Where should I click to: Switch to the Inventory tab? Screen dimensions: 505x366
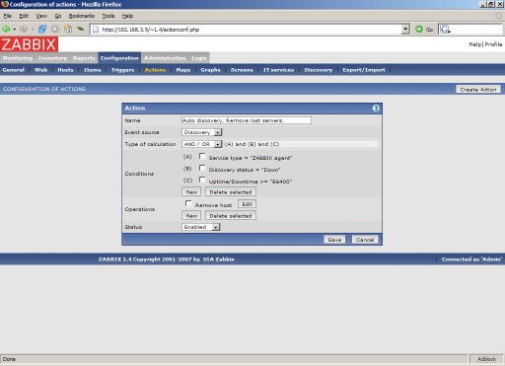click(x=52, y=58)
